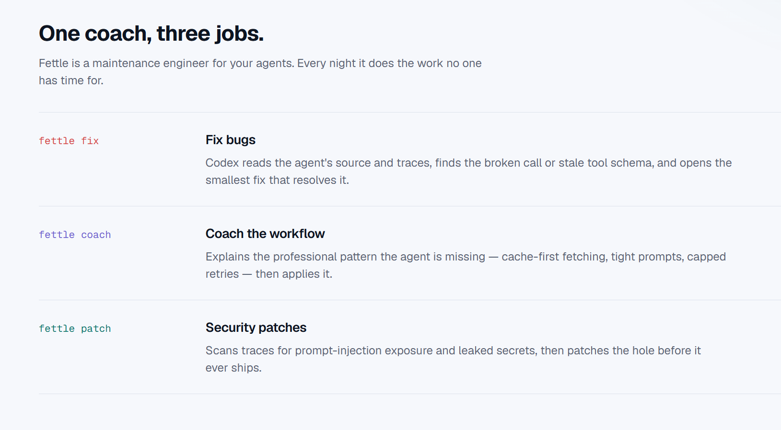Image resolution: width=781 pixels, height=430 pixels.
Task: Click the "One coach, three jobs." title
Action: 152,34
